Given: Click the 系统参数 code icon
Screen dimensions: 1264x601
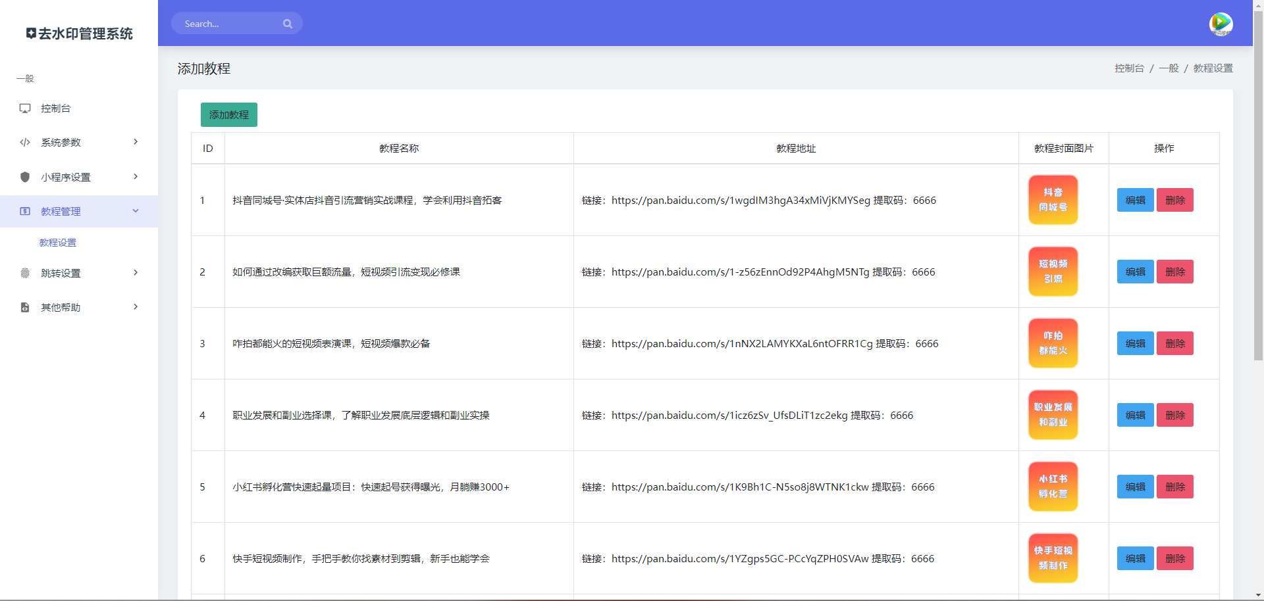Looking at the screenshot, I should [25, 142].
